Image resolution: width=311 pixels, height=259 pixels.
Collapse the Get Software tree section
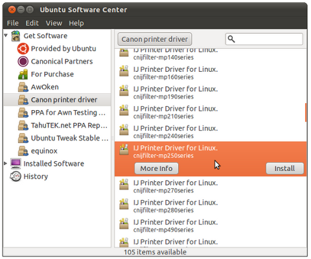(6, 35)
